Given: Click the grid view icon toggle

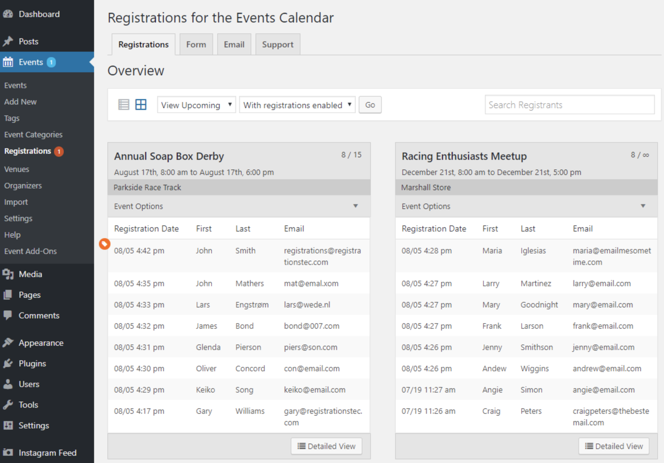Looking at the screenshot, I should coord(141,105).
